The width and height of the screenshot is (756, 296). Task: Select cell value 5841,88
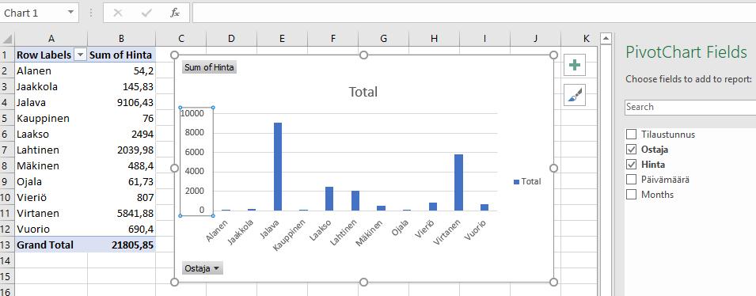pos(121,214)
